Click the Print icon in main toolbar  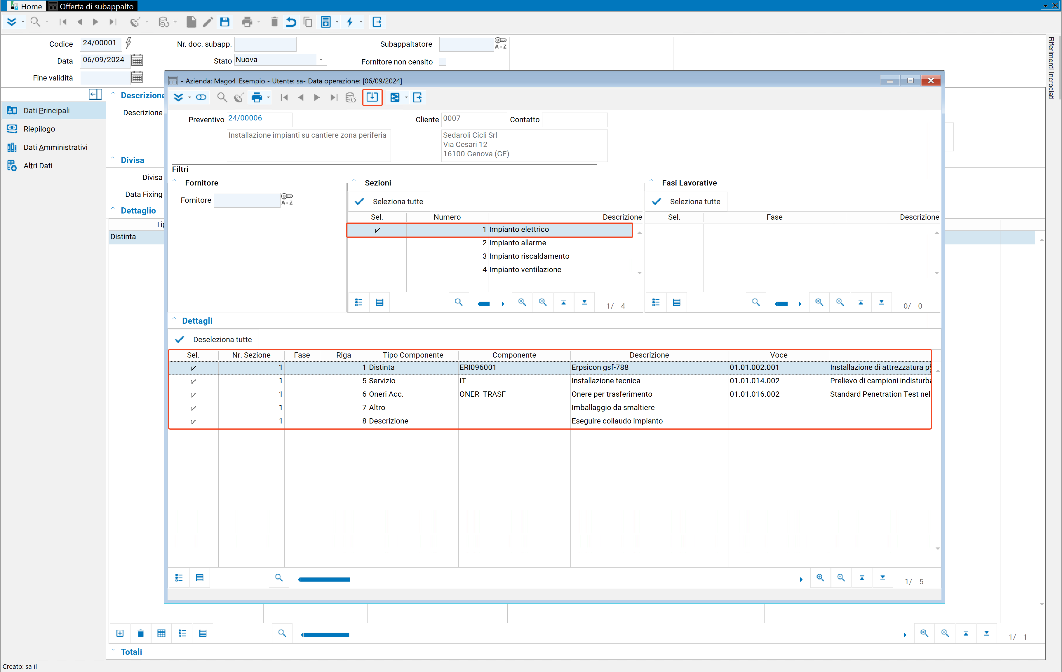coord(247,22)
